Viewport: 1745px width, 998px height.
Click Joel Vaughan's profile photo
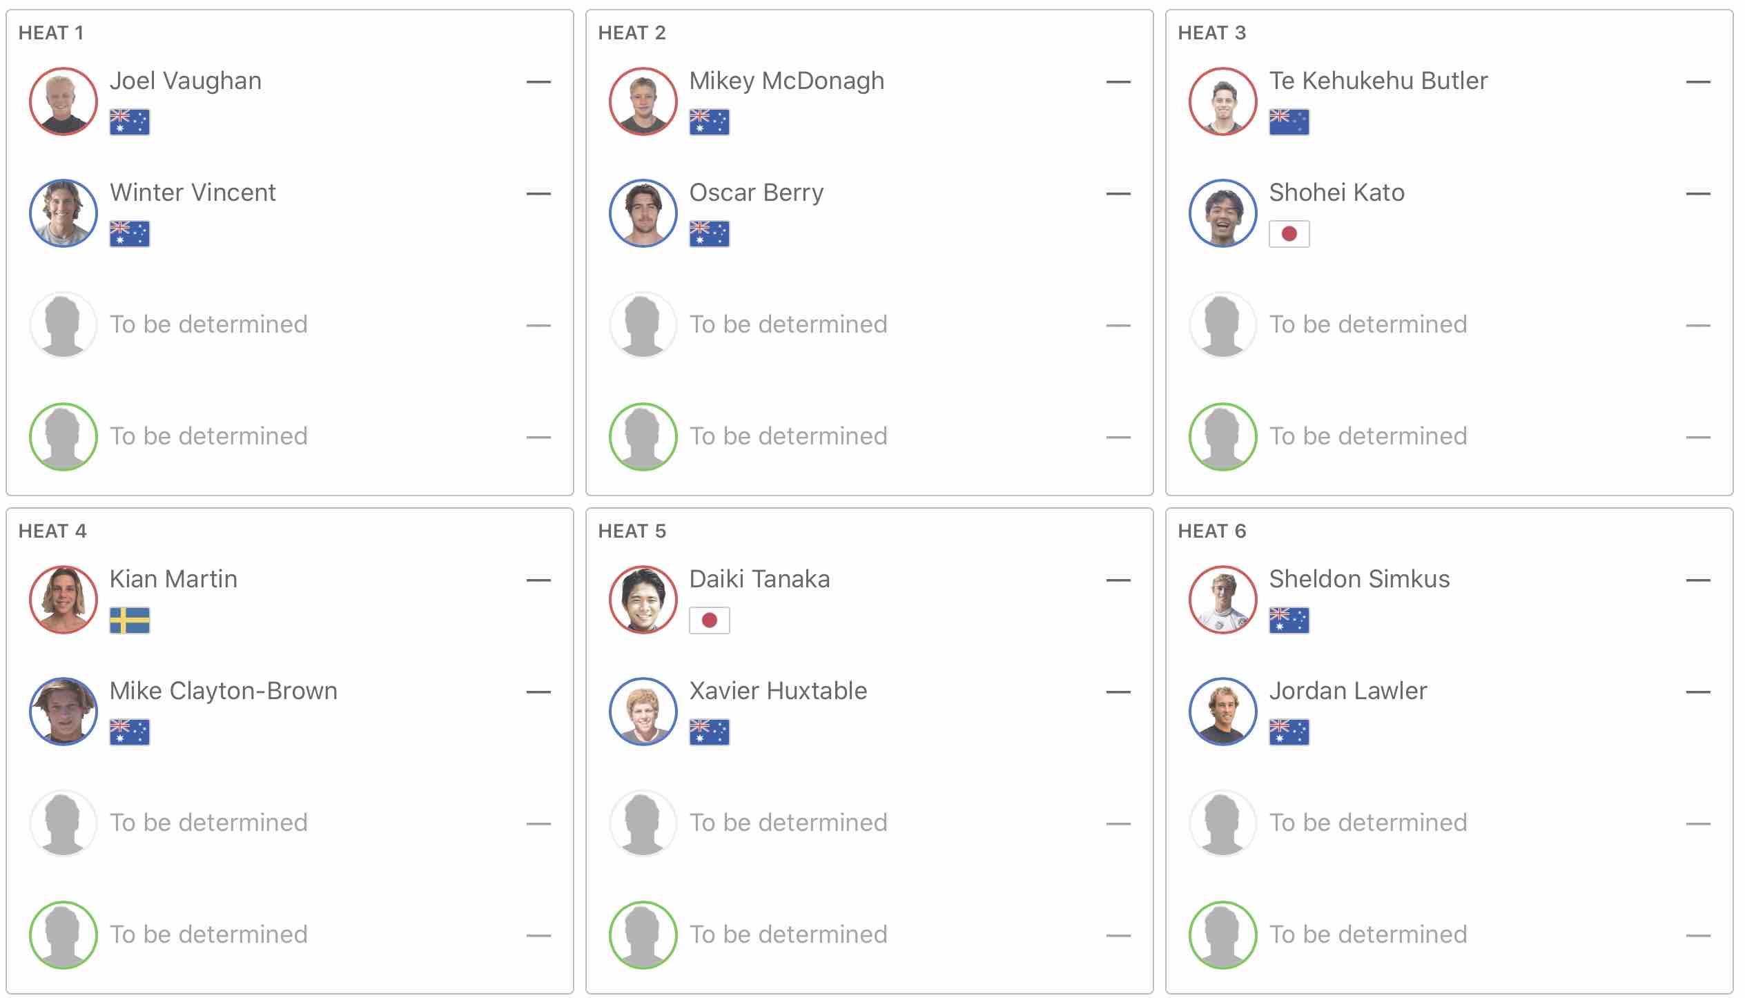click(x=64, y=101)
